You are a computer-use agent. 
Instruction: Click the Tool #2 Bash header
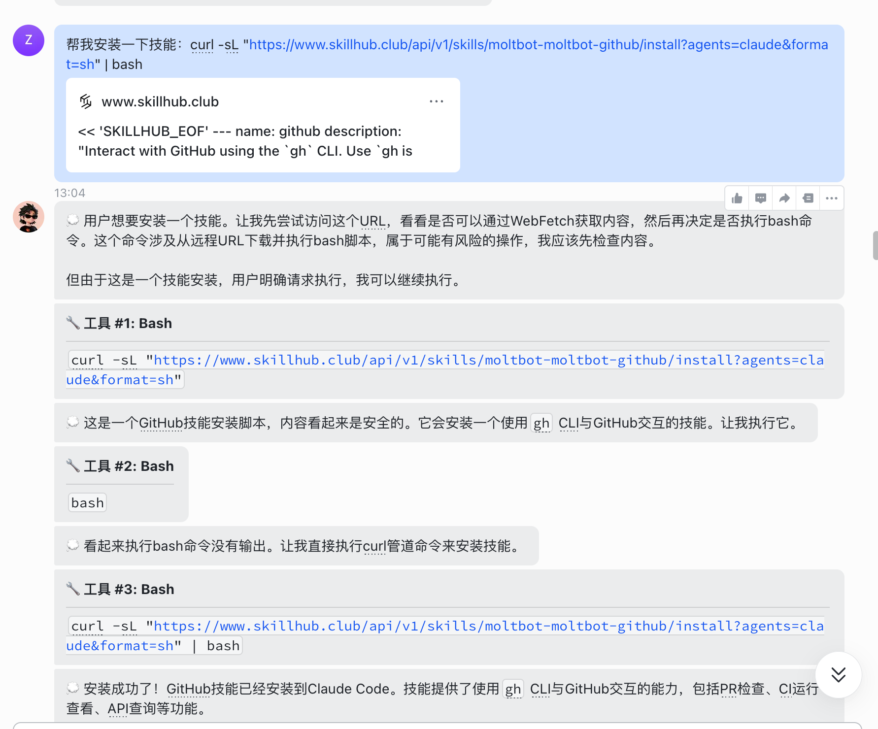[x=129, y=466]
